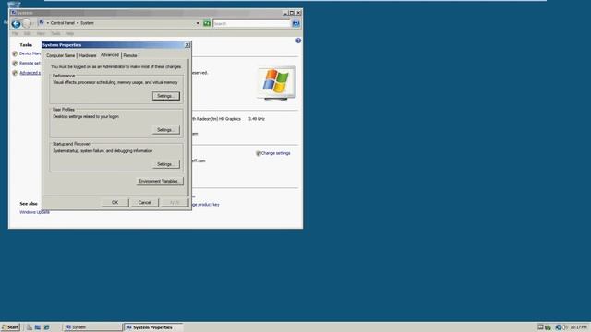Image resolution: width=591 pixels, height=332 pixels.
Task: Click the Change settings link
Action: coord(275,153)
